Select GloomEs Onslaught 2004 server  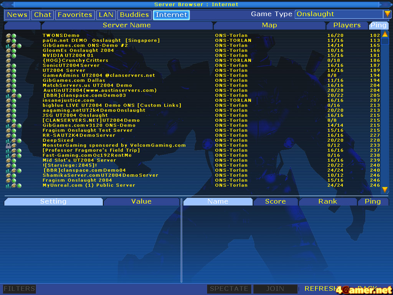[x=193, y=51]
